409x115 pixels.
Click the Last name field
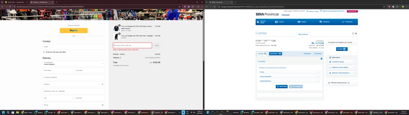click(89, 70)
